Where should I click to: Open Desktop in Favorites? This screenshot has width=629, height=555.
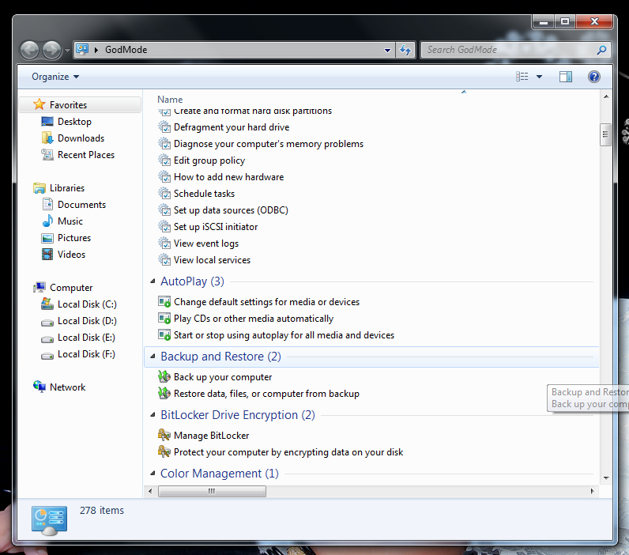(74, 122)
